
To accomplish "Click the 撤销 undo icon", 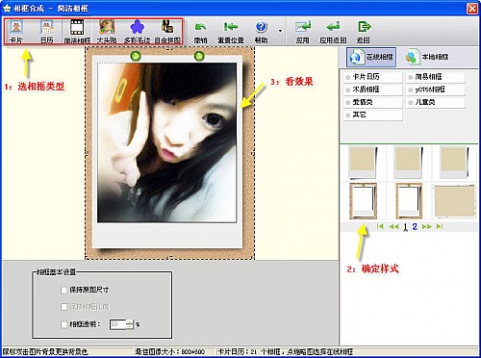I will pyautogui.click(x=200, y=32).
